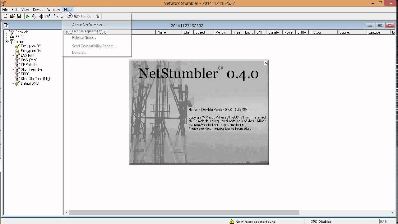
Task: Sort by the Chan column header
Action: pos(187,32)
